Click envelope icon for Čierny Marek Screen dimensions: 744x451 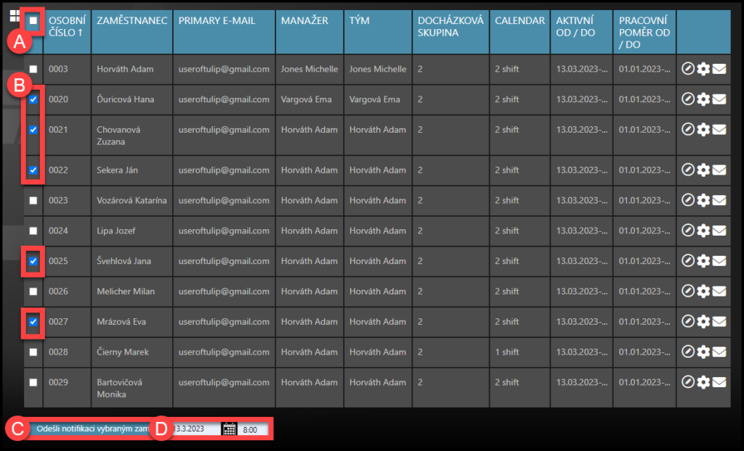[x=719, y=352]
